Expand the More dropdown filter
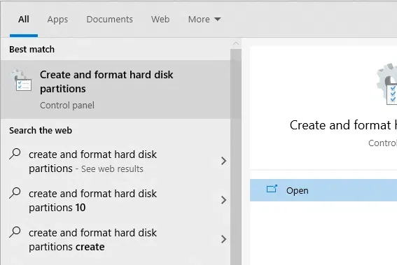This screenshot has width=397, height=265. (x=204, y=19)
